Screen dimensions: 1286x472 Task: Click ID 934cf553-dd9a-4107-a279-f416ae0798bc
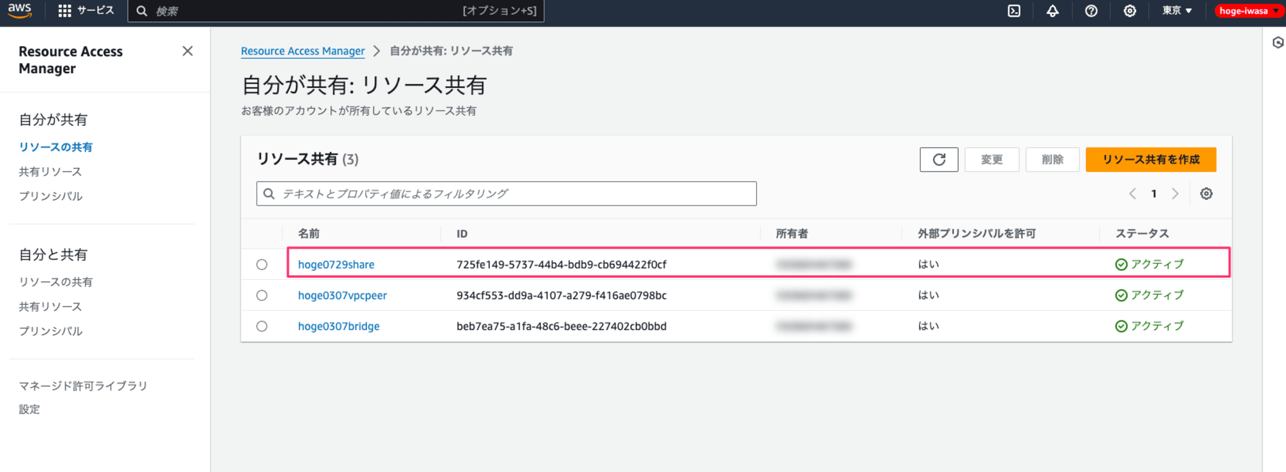561,295
